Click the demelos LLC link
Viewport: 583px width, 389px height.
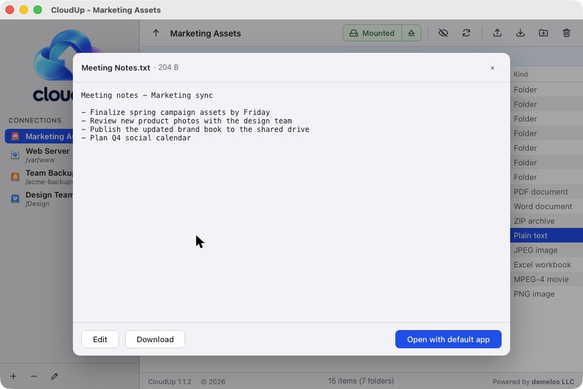[x=553, y=382]
